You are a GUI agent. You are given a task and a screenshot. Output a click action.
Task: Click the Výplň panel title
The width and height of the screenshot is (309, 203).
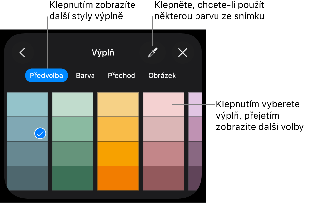coord(103,53)
